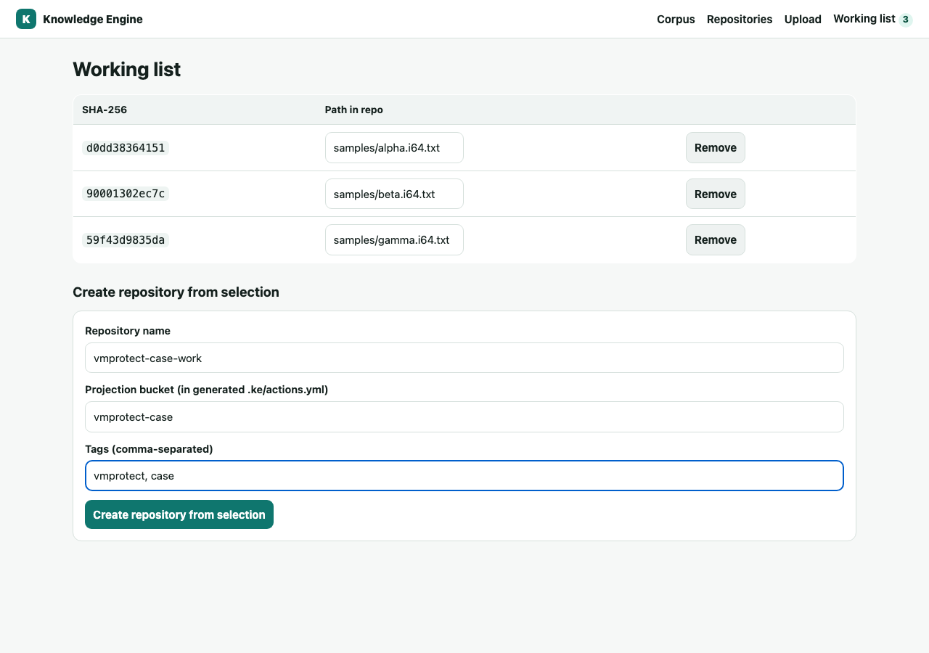This screenshot has width=929, height=653.
Task: Click the Create repository from selection heading
Action: click(176, 292)
